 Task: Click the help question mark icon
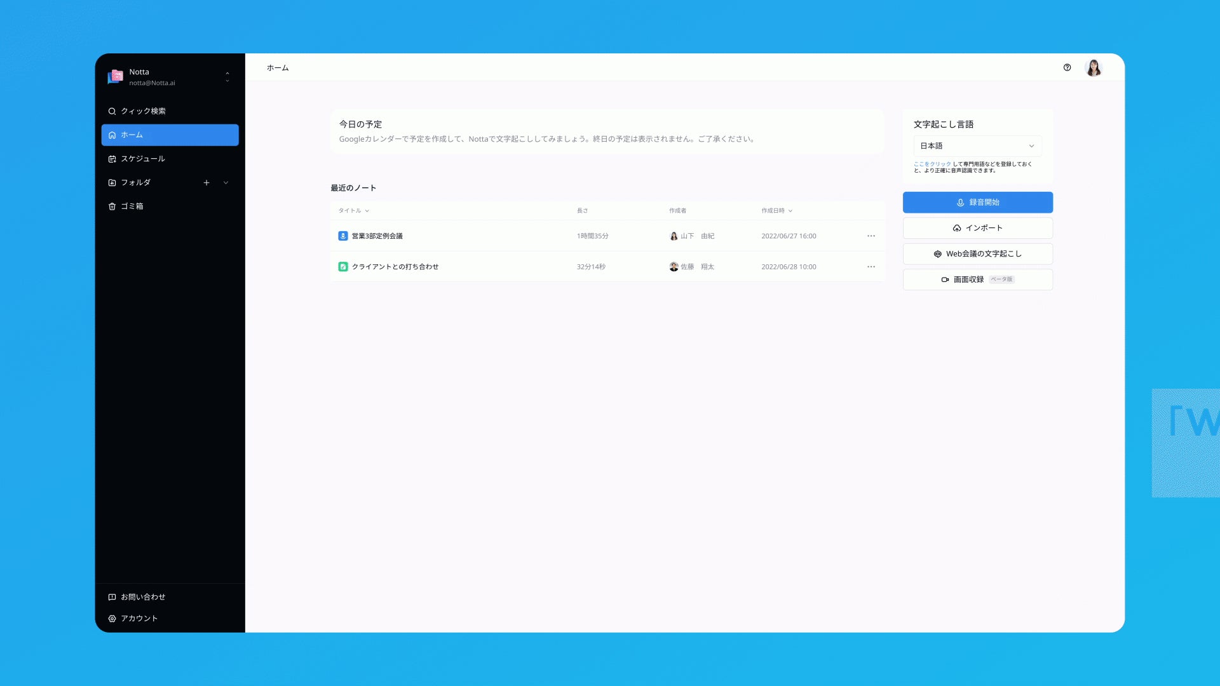[x=1067, y=67]
